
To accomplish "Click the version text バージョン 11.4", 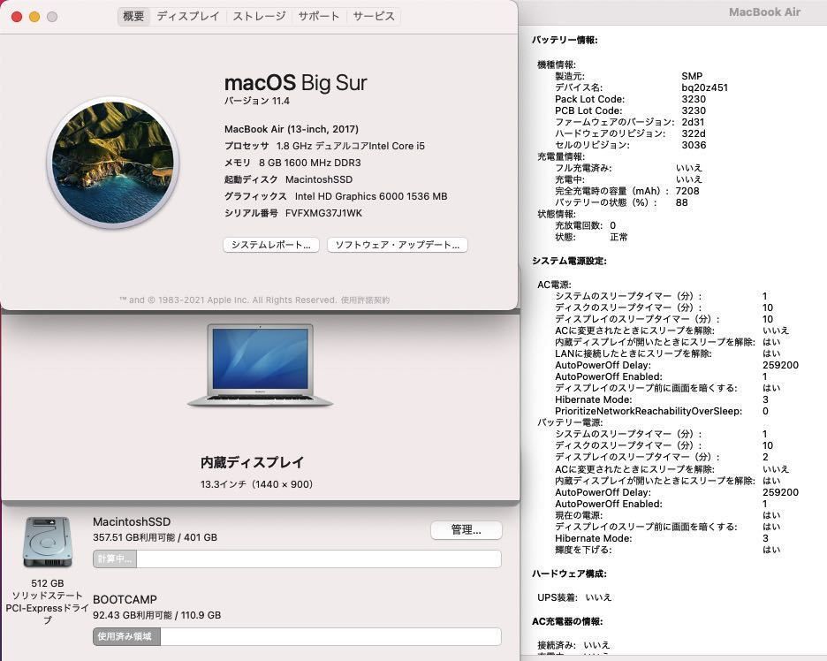I will 257,101.
